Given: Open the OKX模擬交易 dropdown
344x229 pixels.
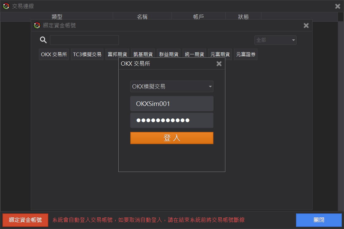Looking at the screenshot, I should [x=172, y=86].
